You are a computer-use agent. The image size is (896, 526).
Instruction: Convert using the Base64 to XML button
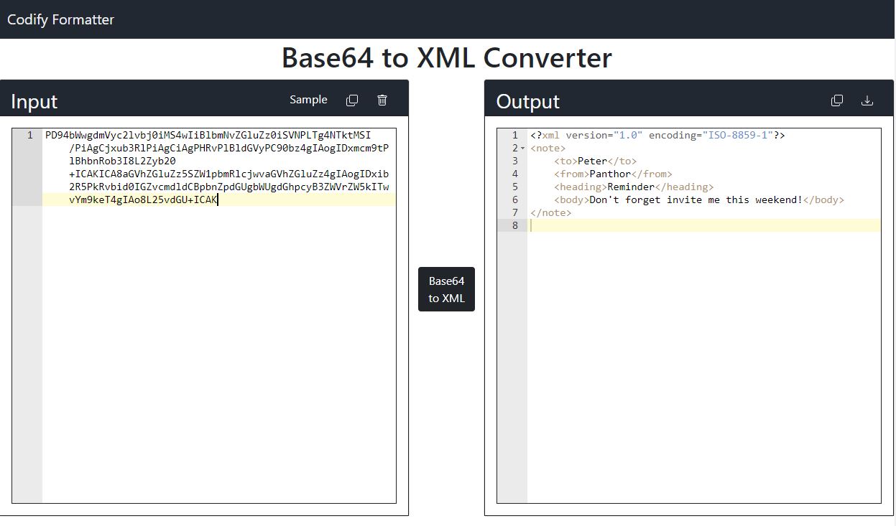pos(446,289)
